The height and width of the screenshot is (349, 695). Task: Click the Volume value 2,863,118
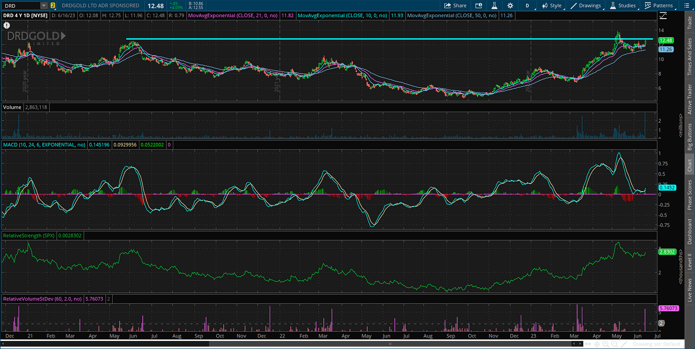pos(36,107)
